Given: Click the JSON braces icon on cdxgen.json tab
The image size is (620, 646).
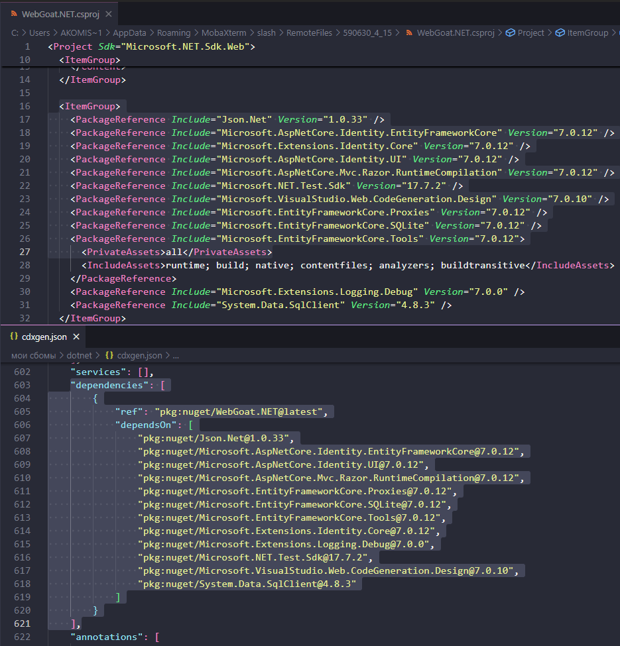Looking at the screenshot, I should click(x=14, y=336).
